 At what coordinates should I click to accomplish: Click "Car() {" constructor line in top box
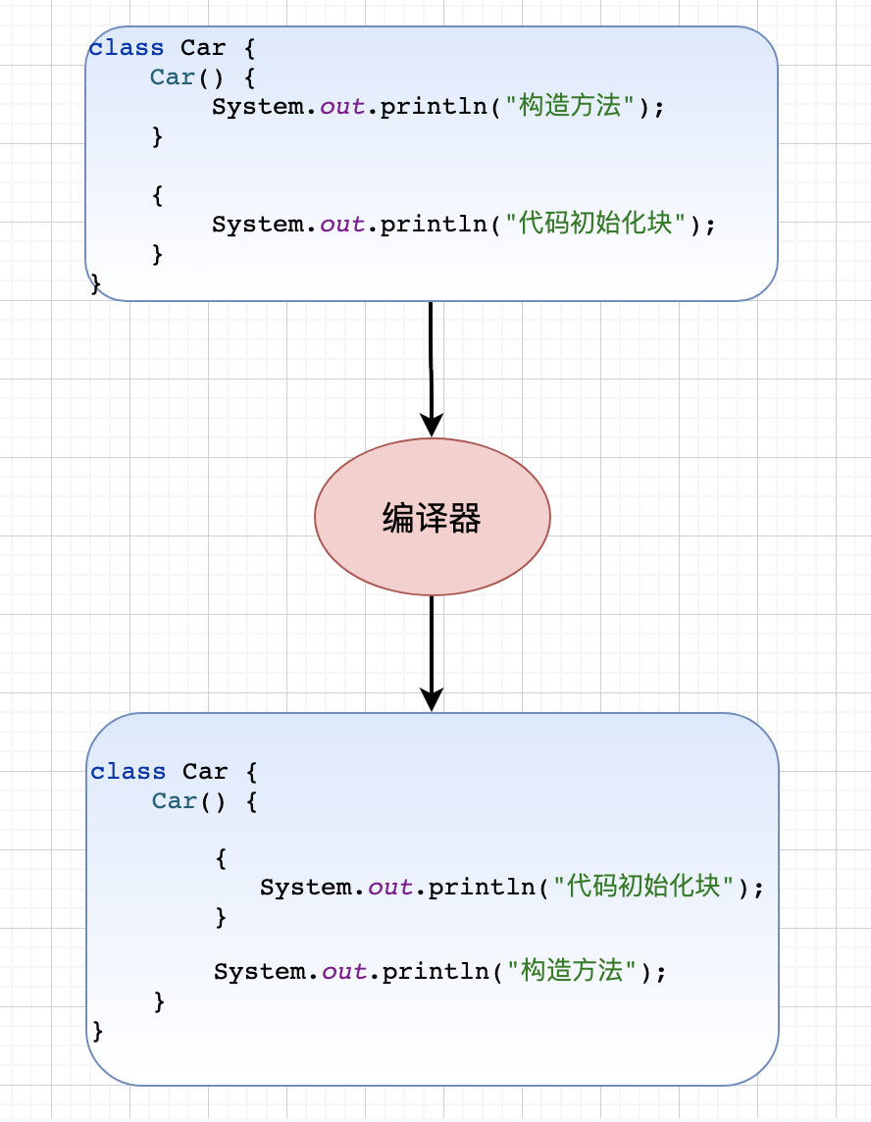(203, 77)
